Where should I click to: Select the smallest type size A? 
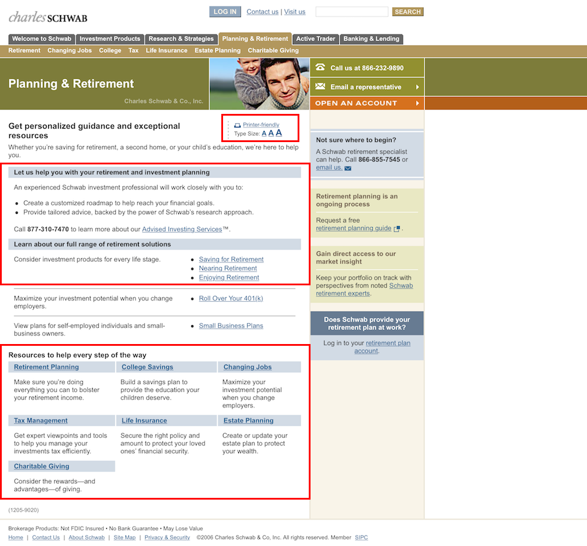point(264,134)
